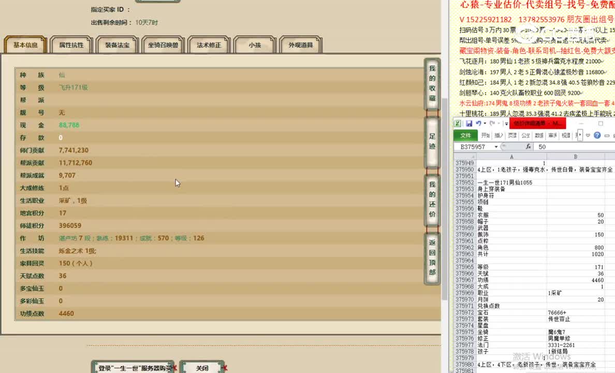Open the Undo history dropdown arrow
This screenshot has height=373, width=615.
coord(485,123)
